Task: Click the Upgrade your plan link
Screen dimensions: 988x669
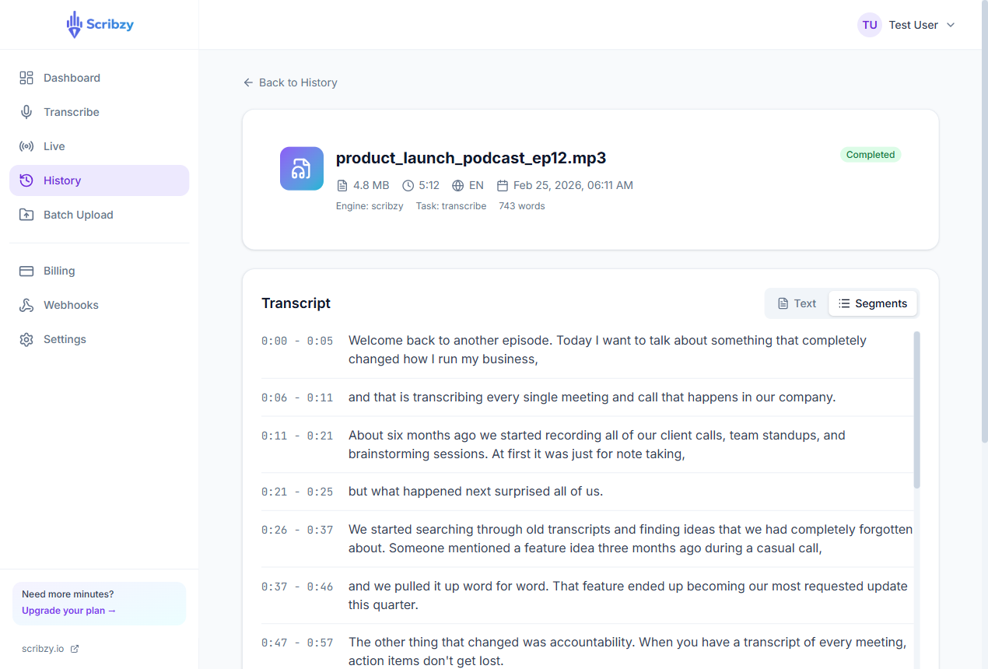Action: (x=68, y=611)
